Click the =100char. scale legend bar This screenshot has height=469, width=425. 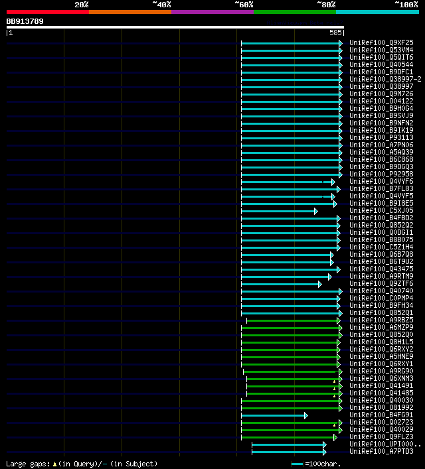[297, 464]
